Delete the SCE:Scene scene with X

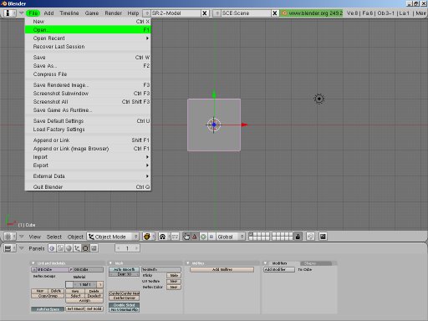(x=274, y=13)
